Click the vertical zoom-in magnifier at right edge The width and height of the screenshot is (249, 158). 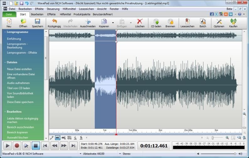tap(244, 114)
